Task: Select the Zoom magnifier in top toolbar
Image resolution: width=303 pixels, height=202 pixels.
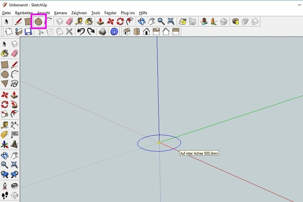Action: pos(161,21)
